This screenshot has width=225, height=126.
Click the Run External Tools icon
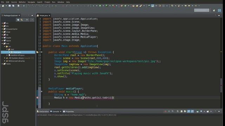click(114, 6)
